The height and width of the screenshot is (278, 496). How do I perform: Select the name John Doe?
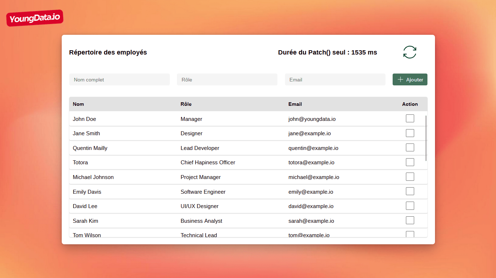click(84, 119)
